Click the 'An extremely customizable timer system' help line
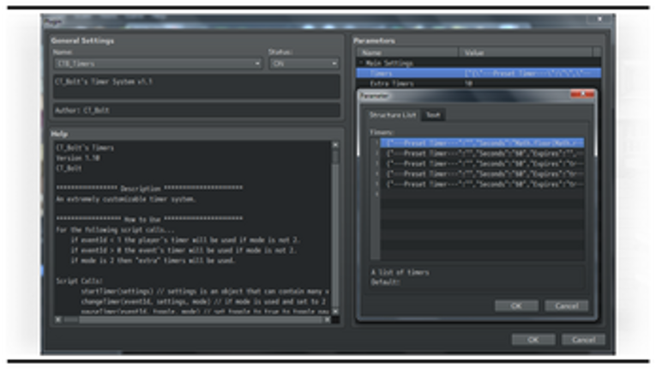 (x=126, y=199)
